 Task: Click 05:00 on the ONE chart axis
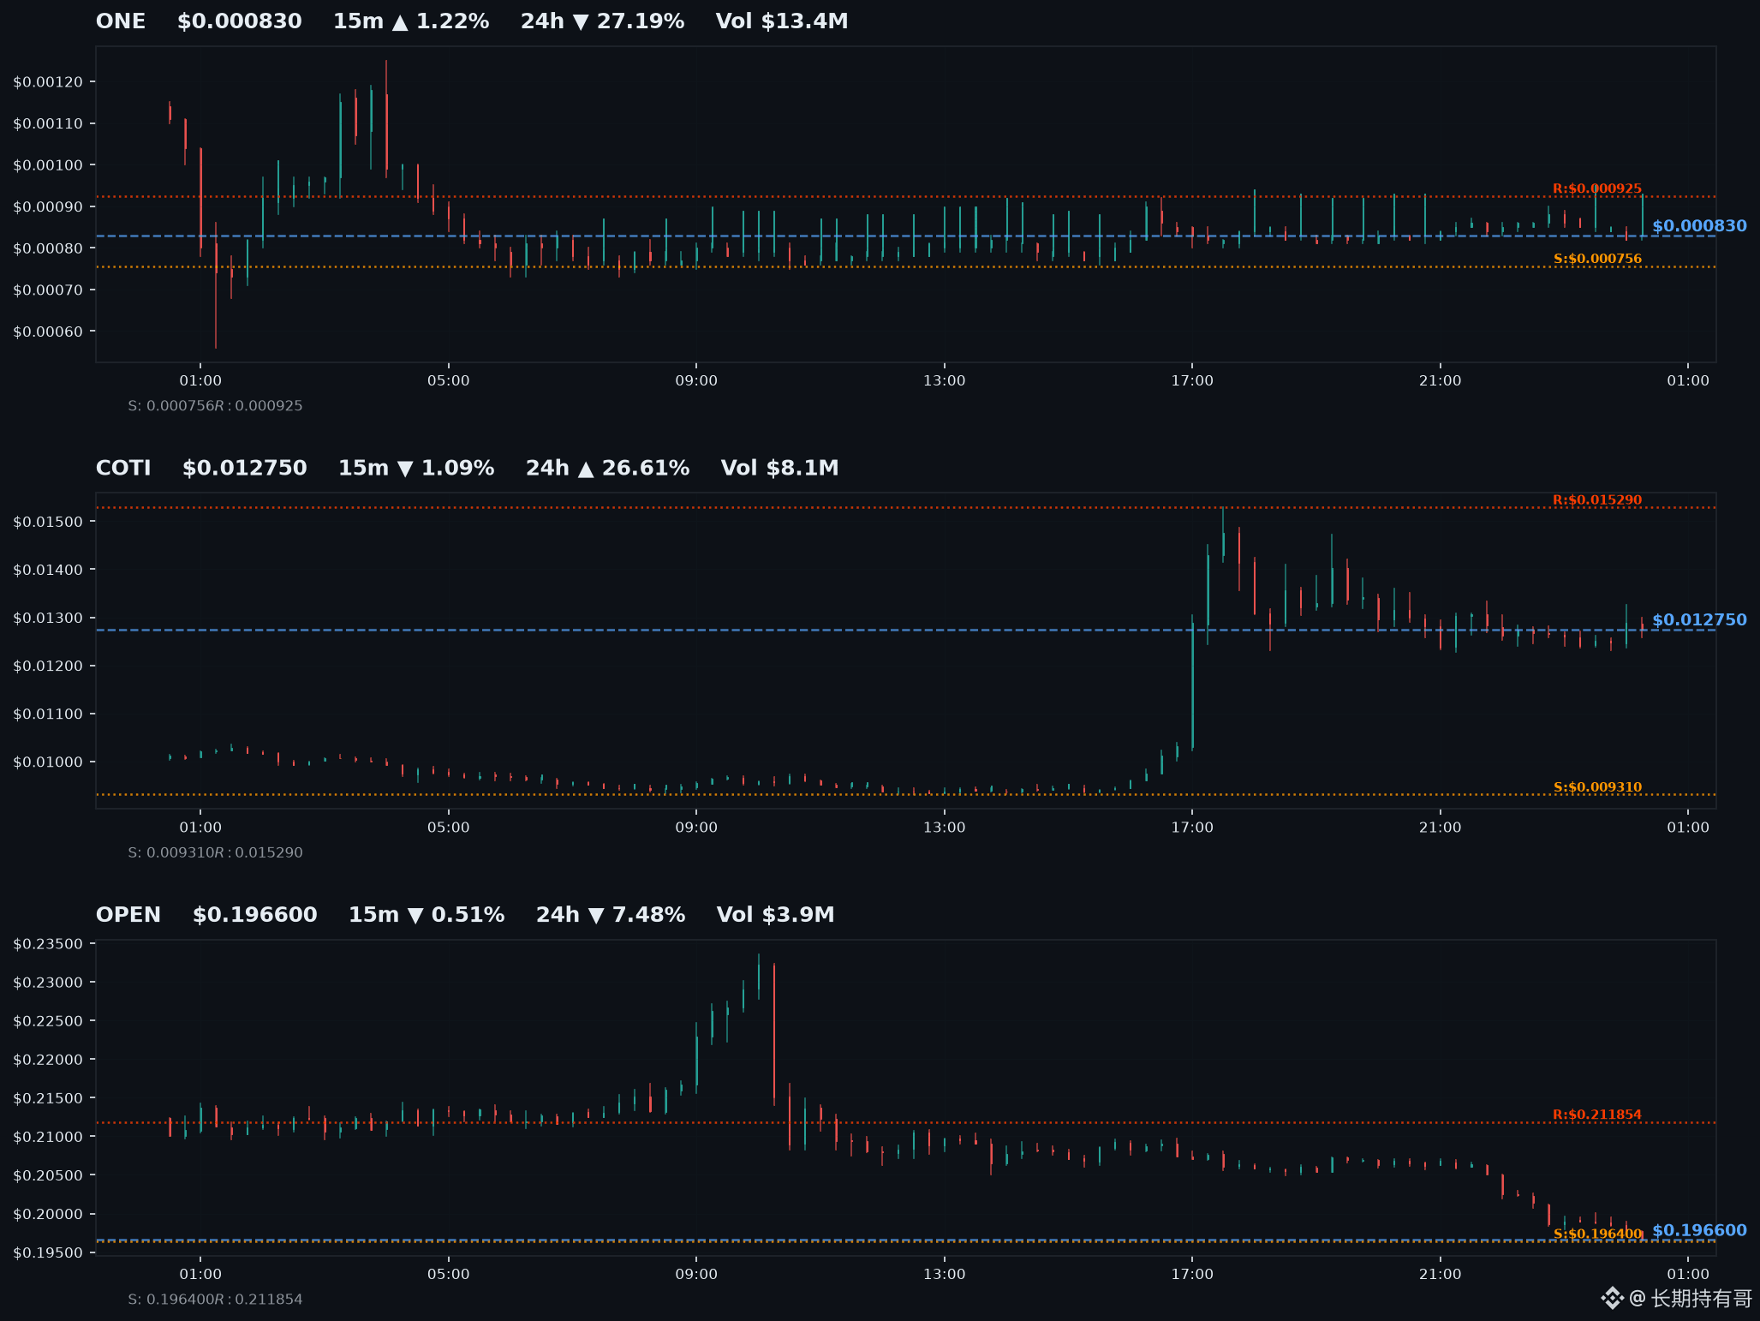point(449,380)
